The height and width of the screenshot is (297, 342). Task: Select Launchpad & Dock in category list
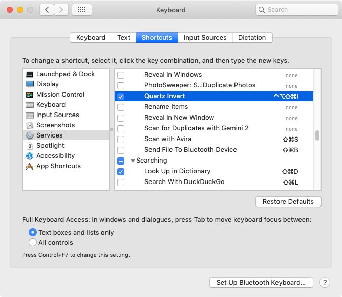tap(66, 74)
